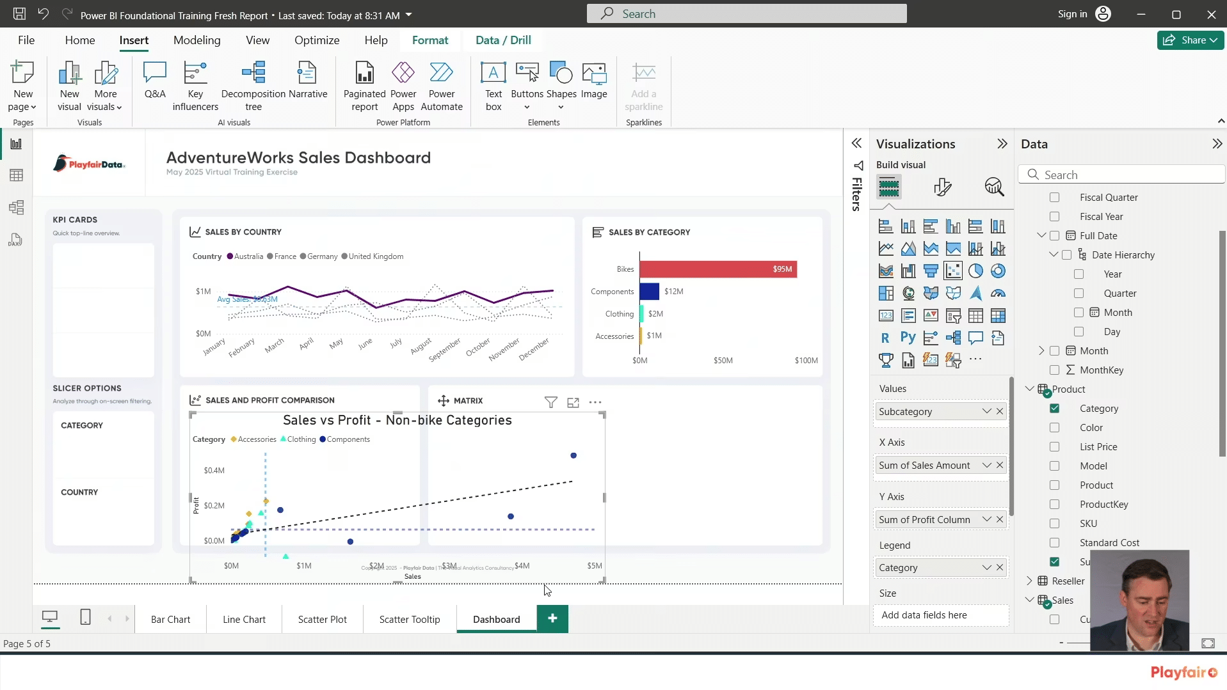Uncheck the Category field under Product
Screen dimensions: 1227x690
point(1055,408)
